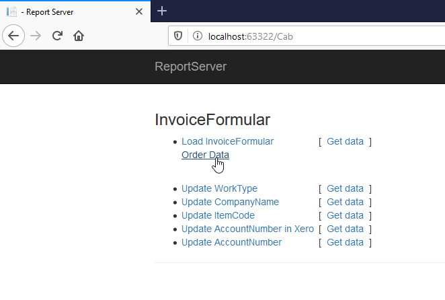Go to the browser home page
This screenshot has height=300, width=445.
tap(79, 36)
